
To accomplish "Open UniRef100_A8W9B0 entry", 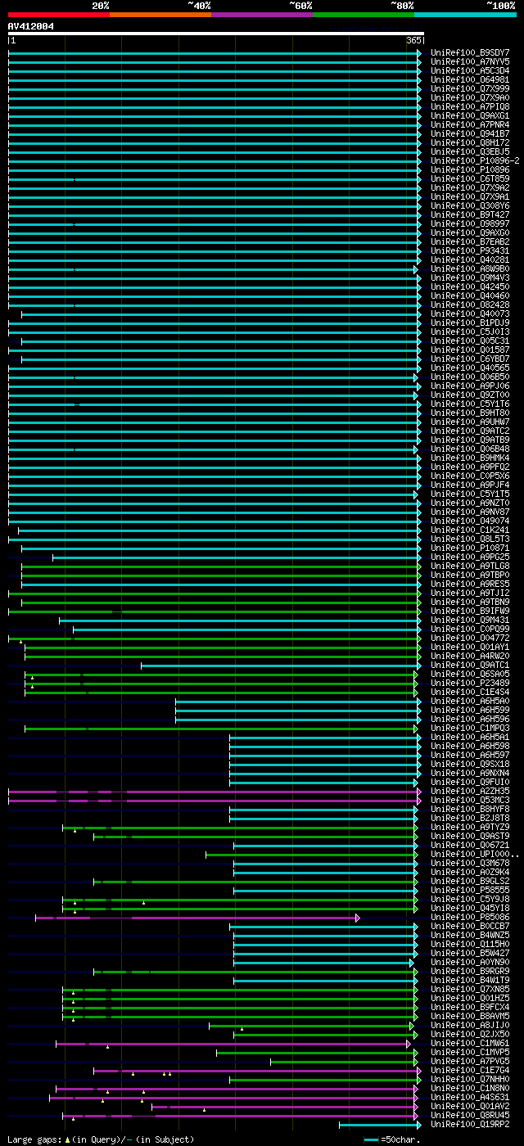I will coord(470,269).
